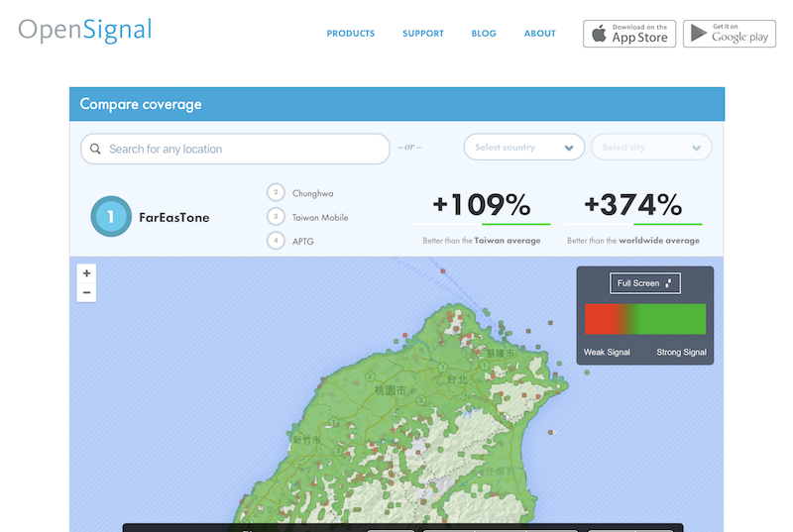Click the 台北 label on the map
Screen dimensions: 793x532
(457, 378)
